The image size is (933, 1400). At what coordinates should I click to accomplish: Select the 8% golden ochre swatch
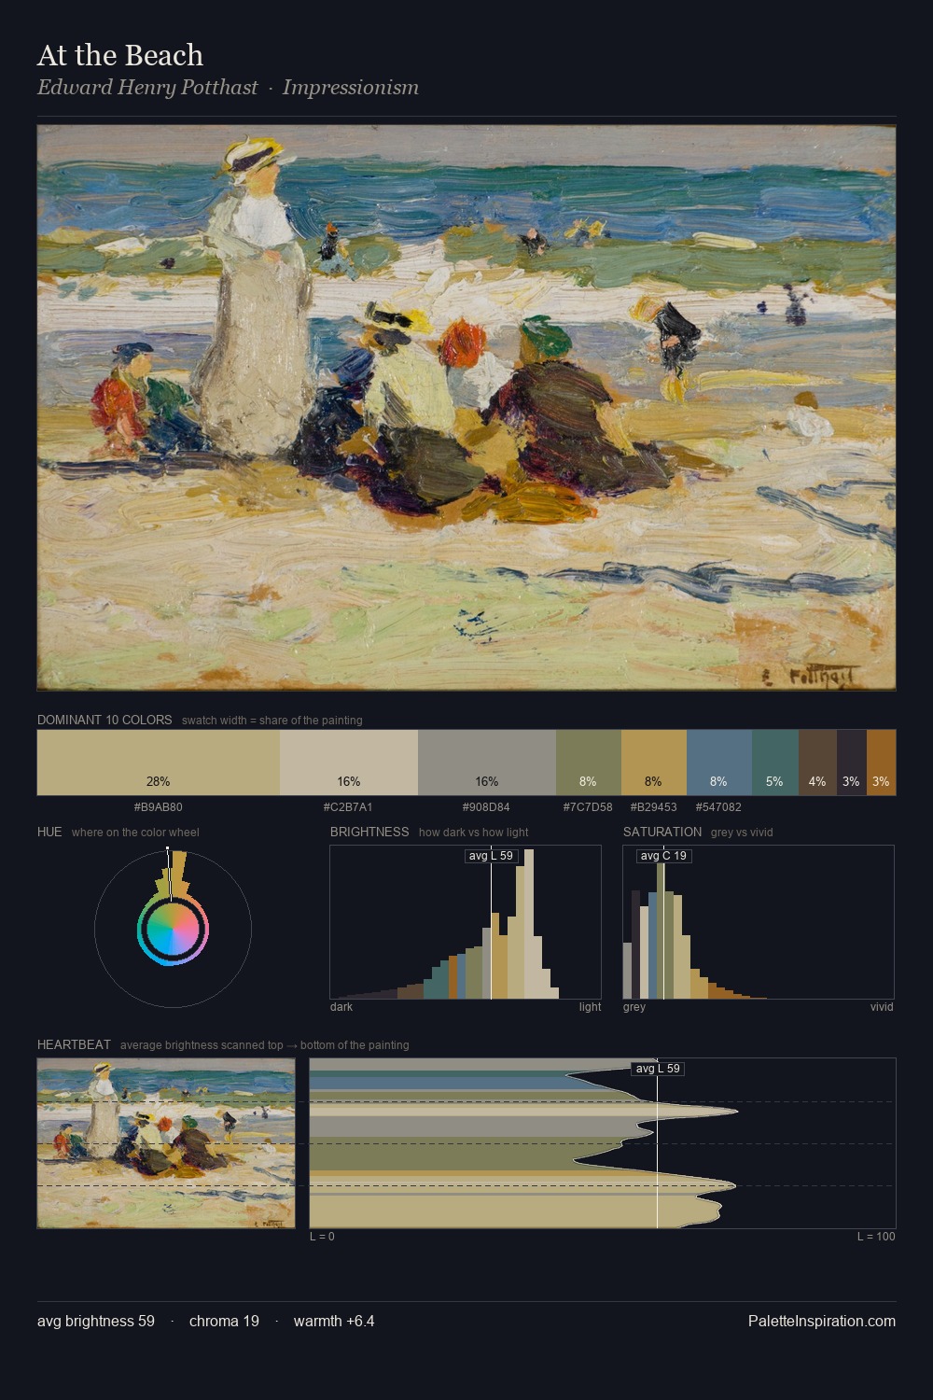(654, 763)
